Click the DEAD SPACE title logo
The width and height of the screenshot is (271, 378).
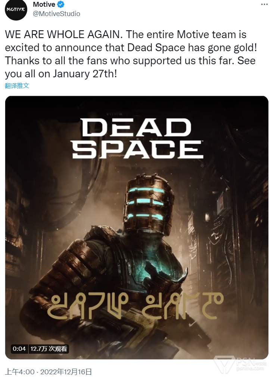click(137, 138)
